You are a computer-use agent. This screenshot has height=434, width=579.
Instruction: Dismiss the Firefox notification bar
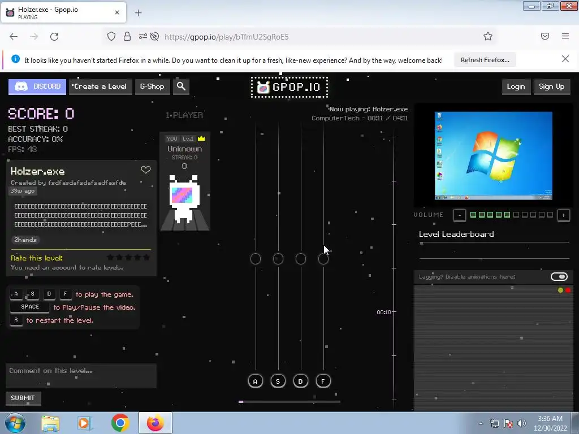(x=565, y=59)
